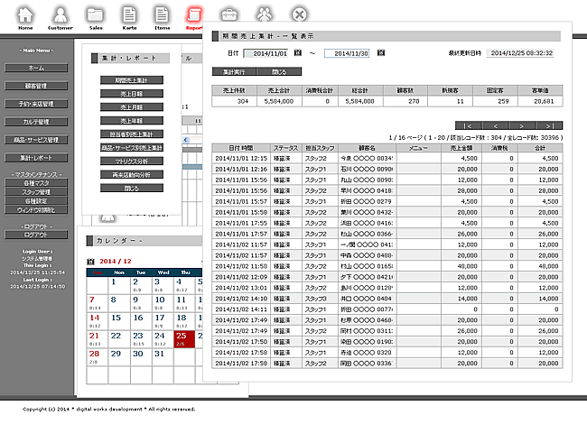Select 商品・サービス別売上集計 in the report menu
This screenshot has height=424, width=587.
132,147
